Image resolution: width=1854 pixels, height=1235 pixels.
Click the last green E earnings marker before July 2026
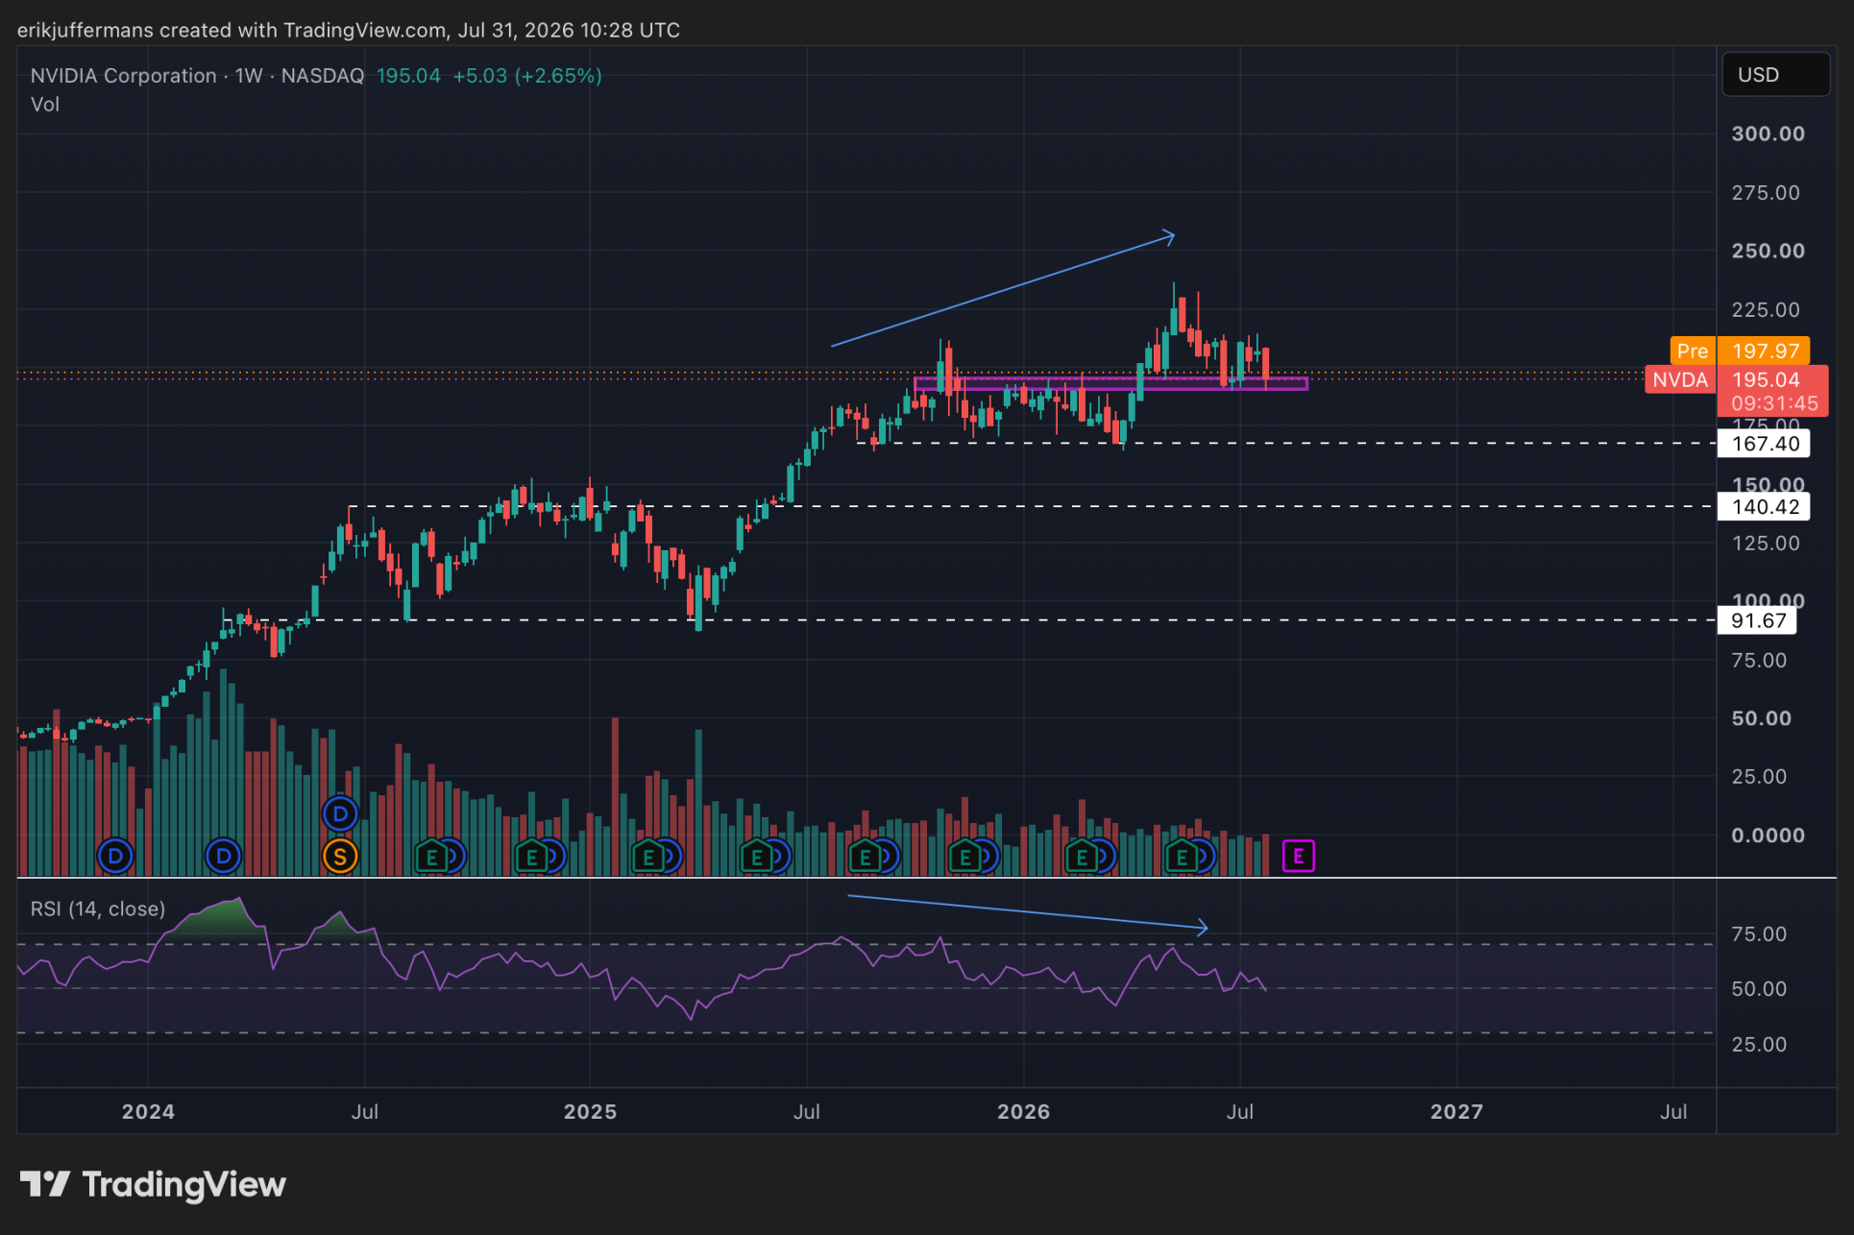pos(1183,856)
